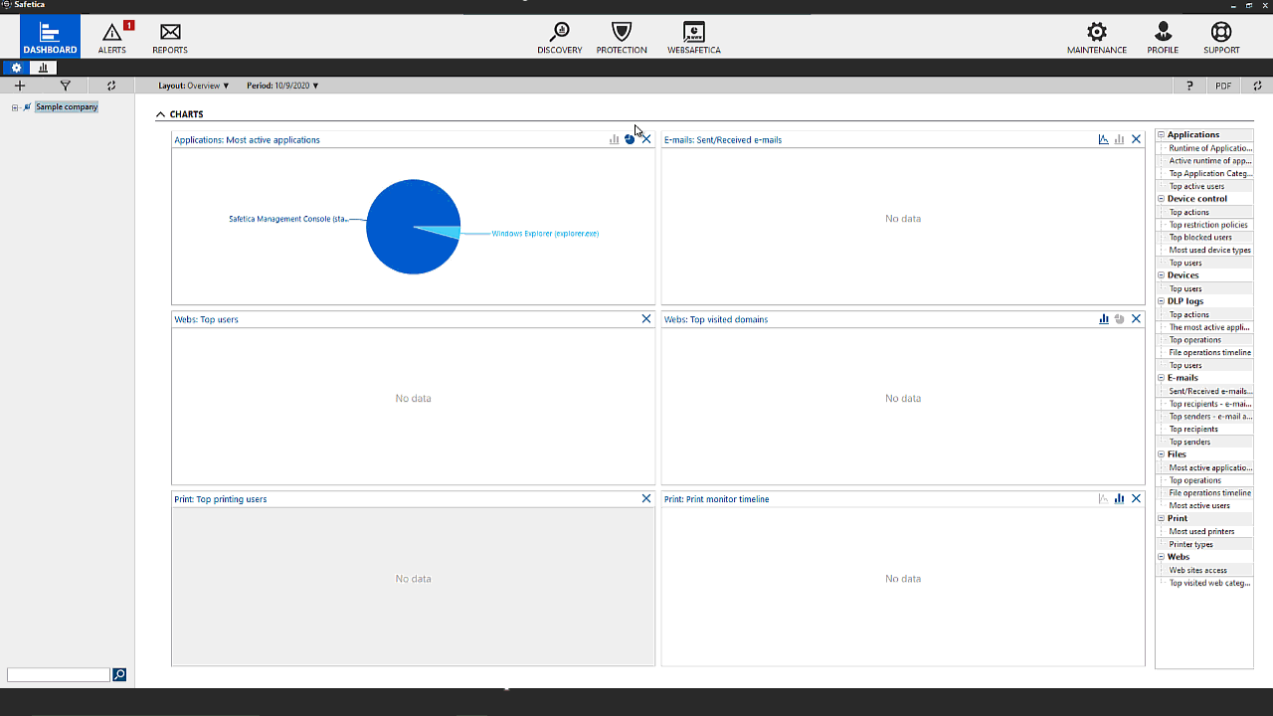Open the Profile section
Screen dimensions: 1273x716
pyautogui.click(x=1162, y=37)
